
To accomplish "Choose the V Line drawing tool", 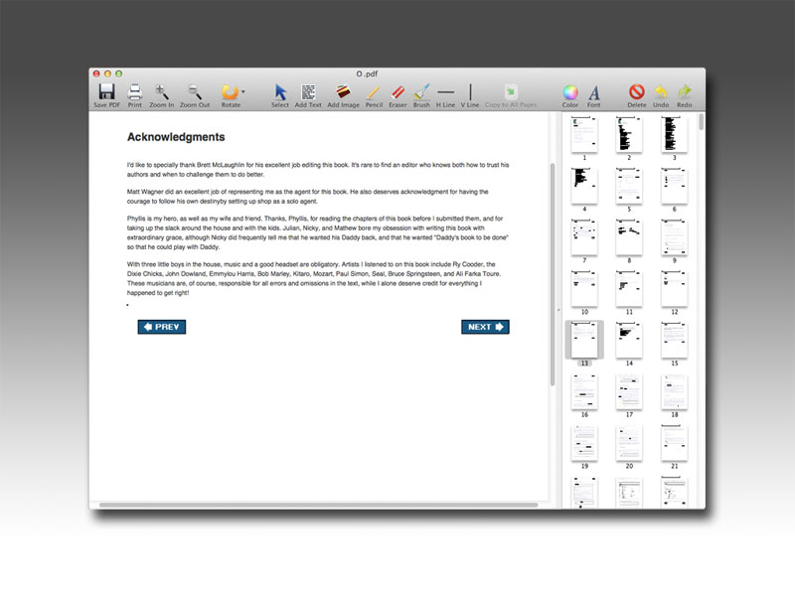I will point(470,91).
